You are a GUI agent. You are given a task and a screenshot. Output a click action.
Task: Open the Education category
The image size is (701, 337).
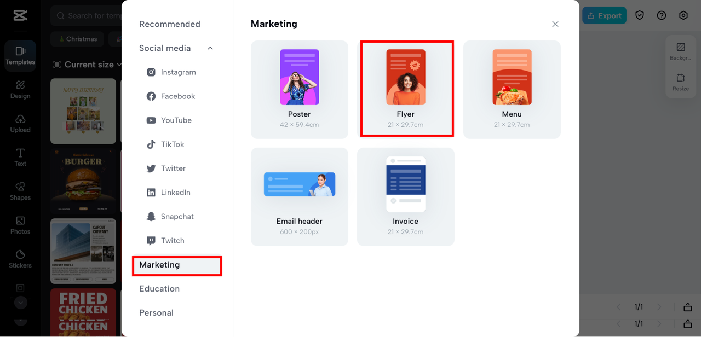click(159, 289)
